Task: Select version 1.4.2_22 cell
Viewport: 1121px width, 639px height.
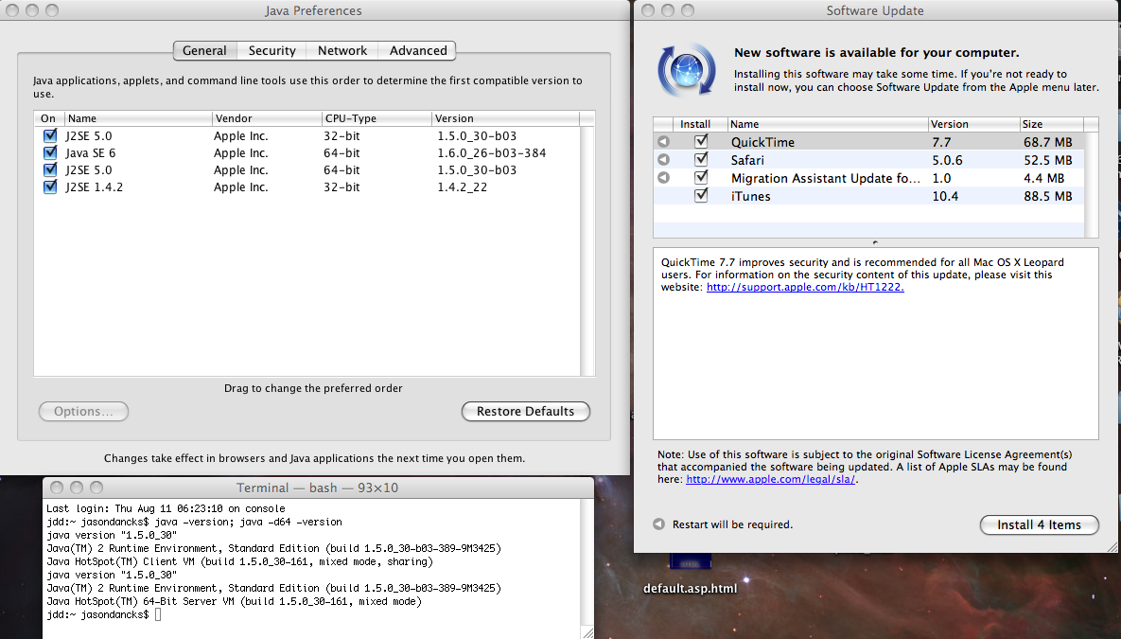Action: [x=462, y=187]
